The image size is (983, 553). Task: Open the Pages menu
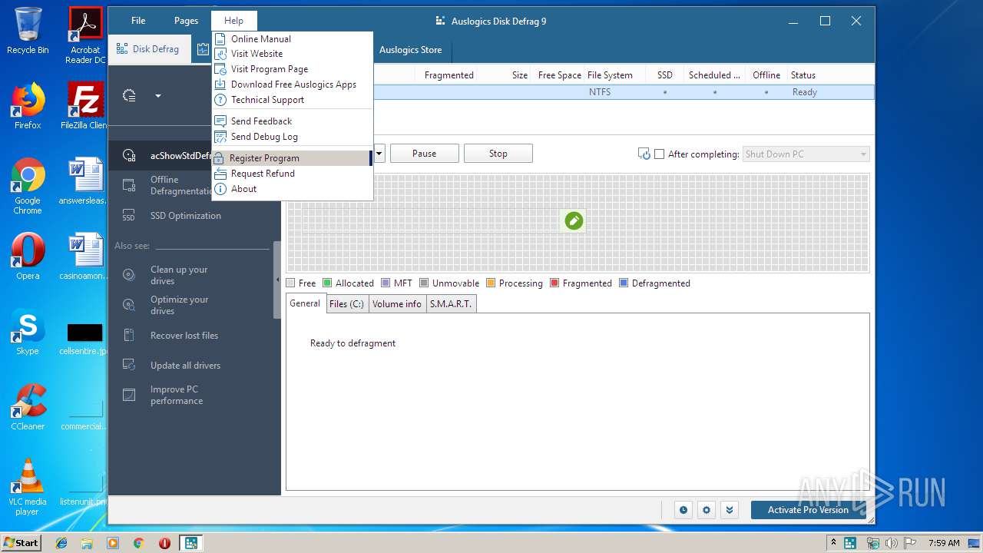tap(186, 21)
